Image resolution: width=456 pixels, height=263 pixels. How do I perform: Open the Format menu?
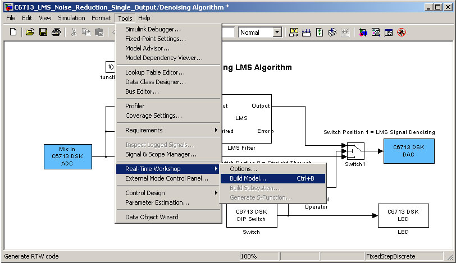click(101, 18)
